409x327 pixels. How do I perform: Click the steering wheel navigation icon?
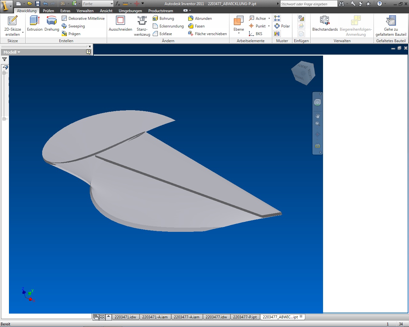click(x=317, y=102)
